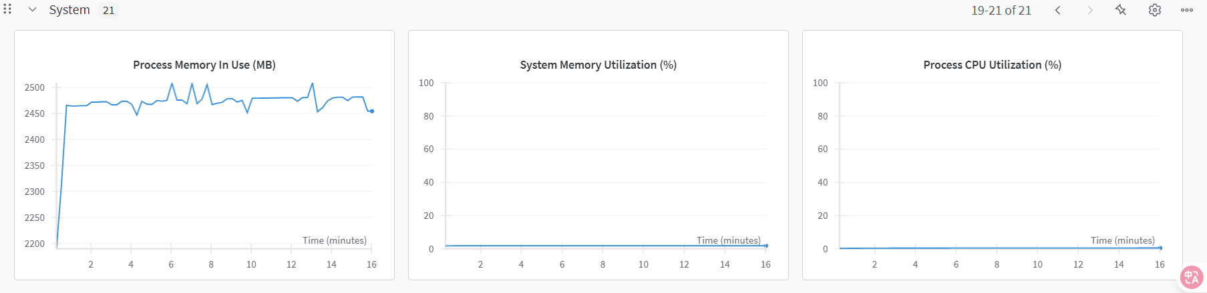Viewport: 1207px width, 293px height.
Task: Click the Process Memory chart panel
Action: tap(204, 155)
